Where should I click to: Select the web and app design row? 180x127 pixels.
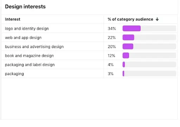click(89, 38)
